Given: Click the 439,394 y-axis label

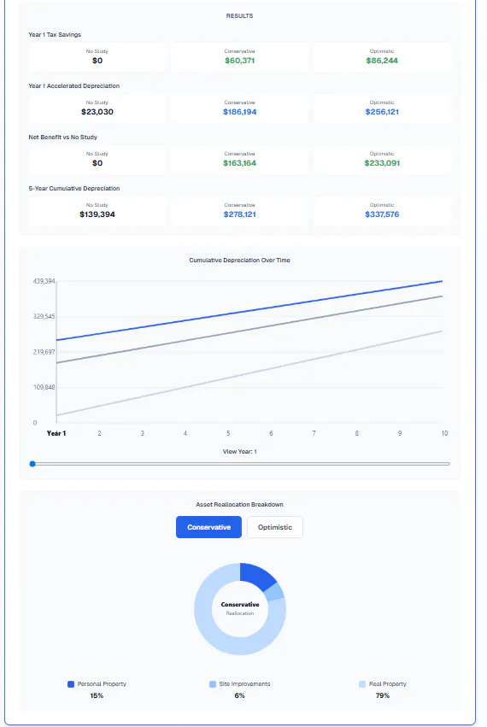Looking at the screenshot, I should [x=44, y=281].
